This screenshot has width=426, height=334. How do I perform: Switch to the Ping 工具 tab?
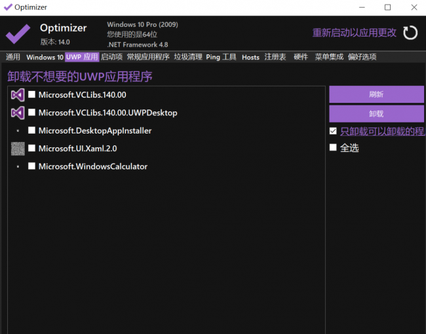tap(221, 57)
